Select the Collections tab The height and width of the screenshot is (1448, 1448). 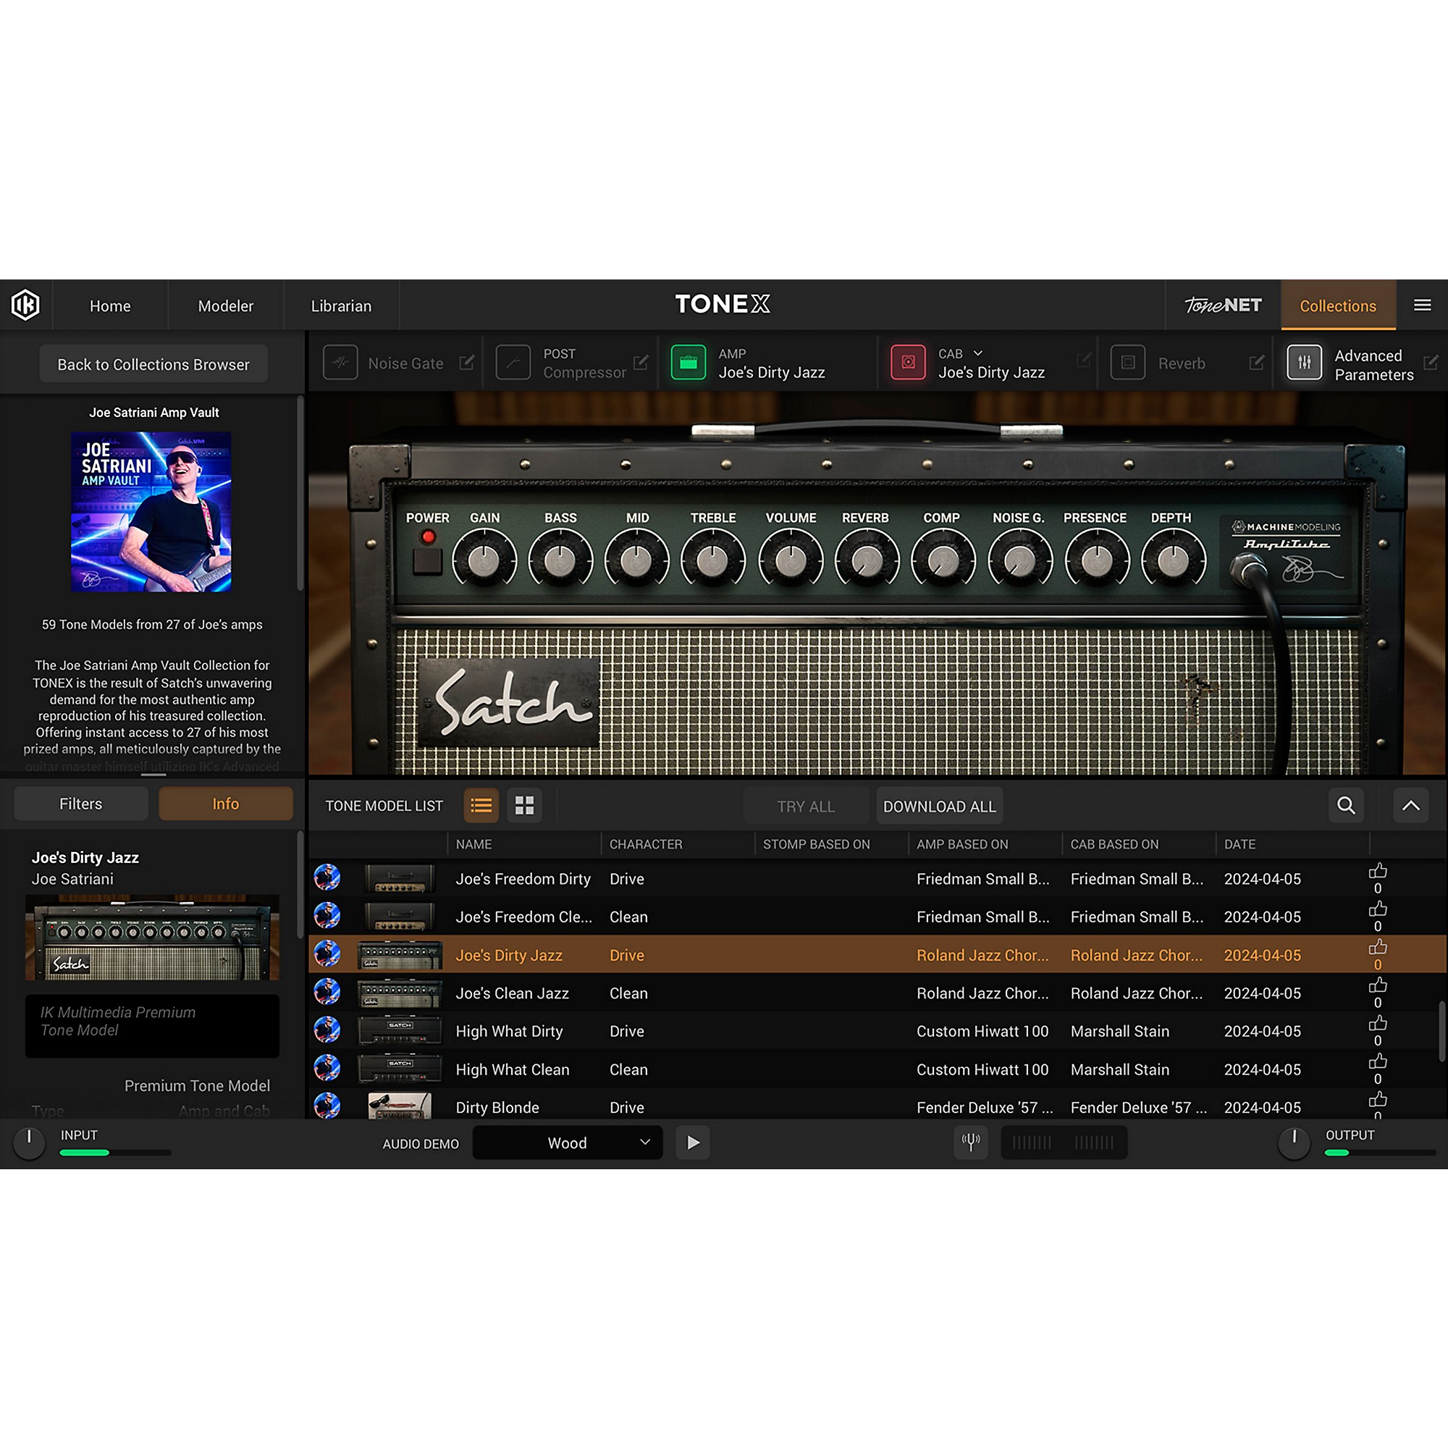point(1338,306)
